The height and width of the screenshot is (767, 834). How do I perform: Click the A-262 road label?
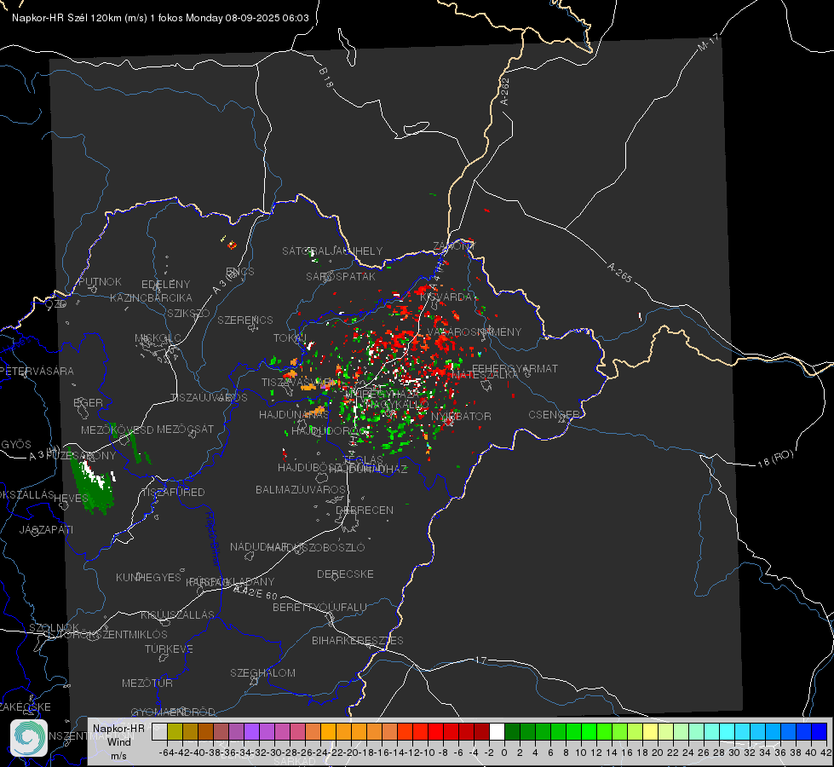click(x=505, y=91)
